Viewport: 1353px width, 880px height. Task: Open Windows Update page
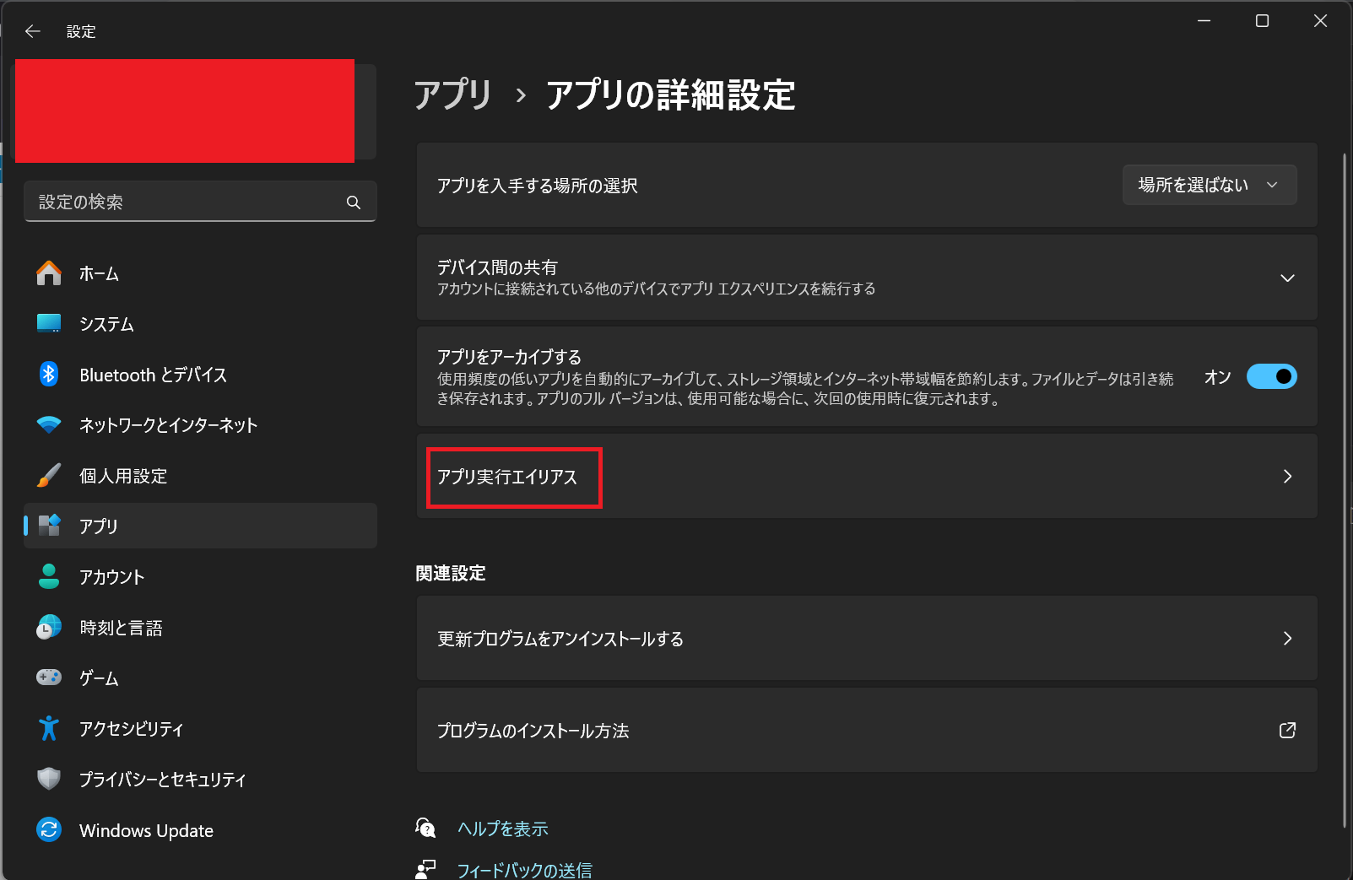(200, 830)
